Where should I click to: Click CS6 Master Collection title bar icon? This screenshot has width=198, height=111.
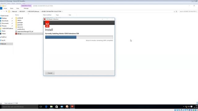pyautogui.click(x=45, y=19)
